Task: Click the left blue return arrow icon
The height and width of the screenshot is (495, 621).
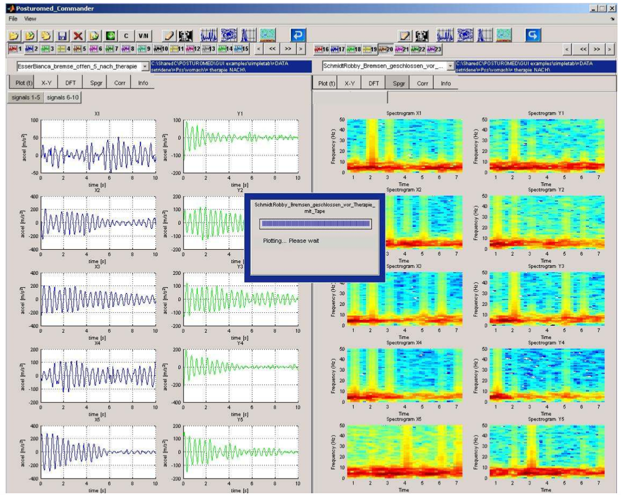Action: pyautogui.click(x=298, y=36)
